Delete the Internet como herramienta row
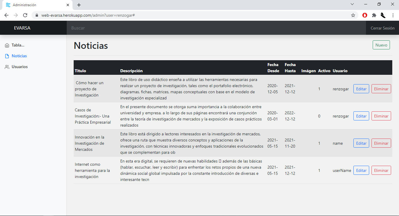The height and width of the screenshot is (216, 399). pos(381,170)
